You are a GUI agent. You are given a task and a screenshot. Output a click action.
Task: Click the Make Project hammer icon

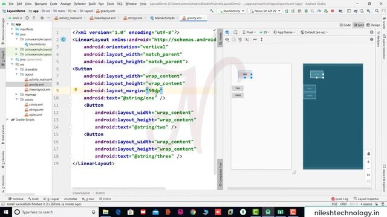[212, 11]
